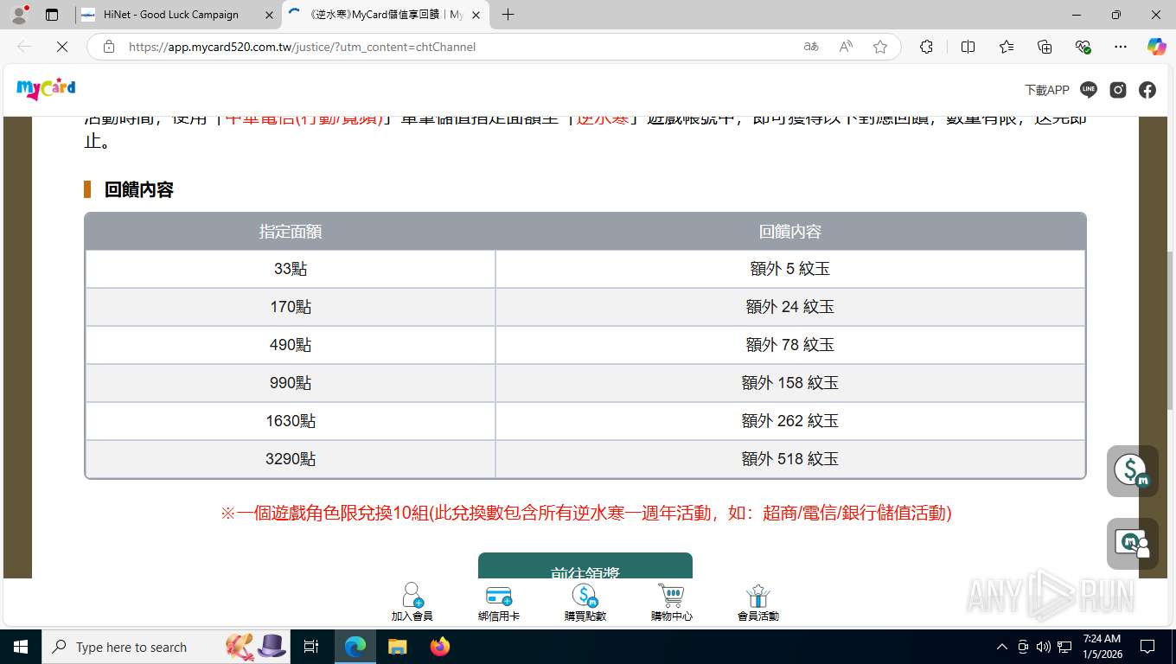This screenshot has width=1176, height=664.
Task: Open the Copilot sidebar icon
Action: (x=1156, y=47)
